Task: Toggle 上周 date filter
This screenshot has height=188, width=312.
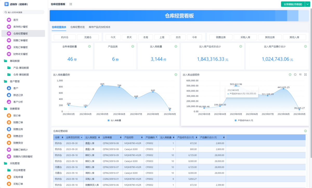Action: [x=162, y=37]
